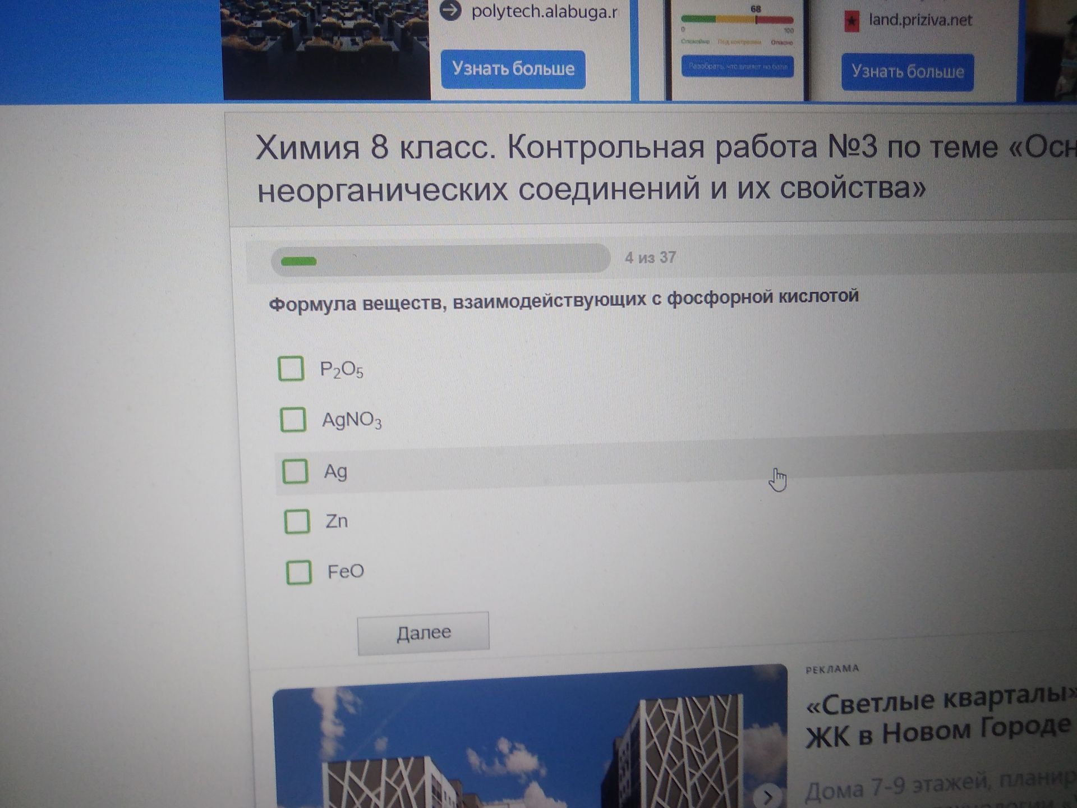
Task: Click the red star land.priziva.net icon
Action: pos(852,22)
